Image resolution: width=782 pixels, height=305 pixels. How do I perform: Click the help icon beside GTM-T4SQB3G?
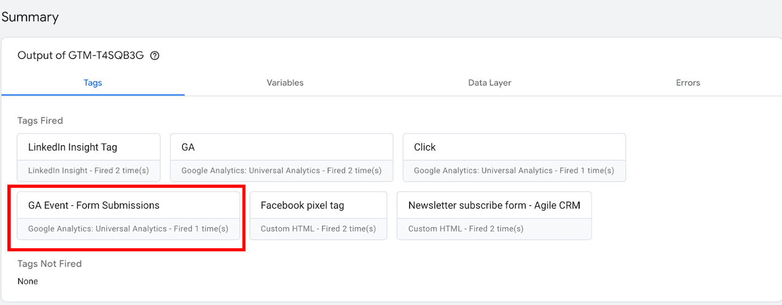pos(155,56)
